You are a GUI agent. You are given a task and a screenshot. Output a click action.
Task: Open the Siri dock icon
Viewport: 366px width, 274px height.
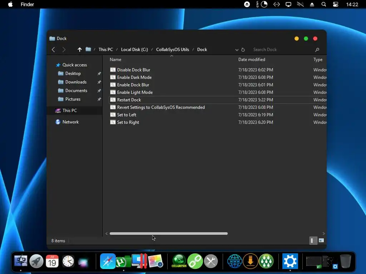coord(83,262)
